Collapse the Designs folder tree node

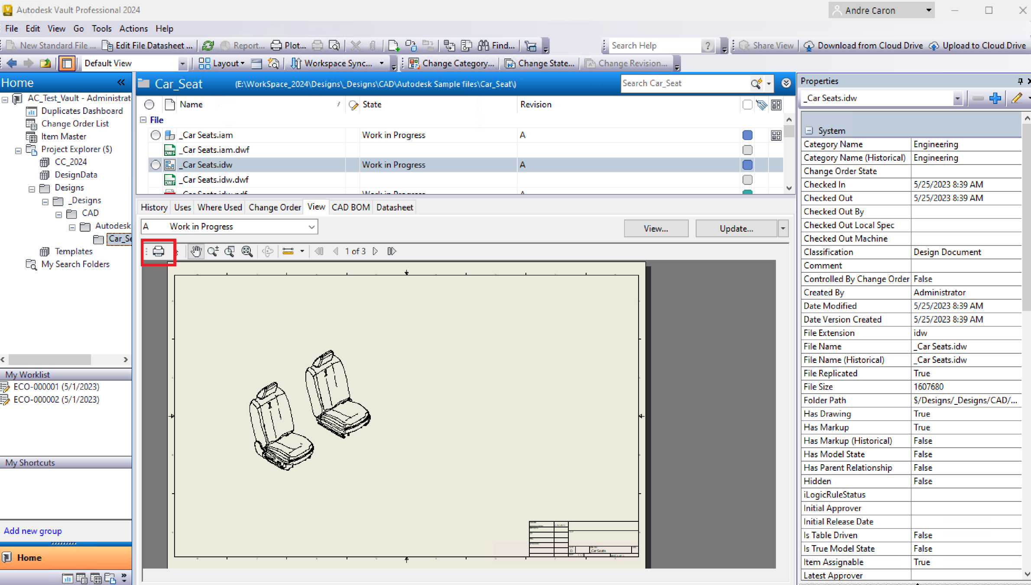tap(32, 188)
